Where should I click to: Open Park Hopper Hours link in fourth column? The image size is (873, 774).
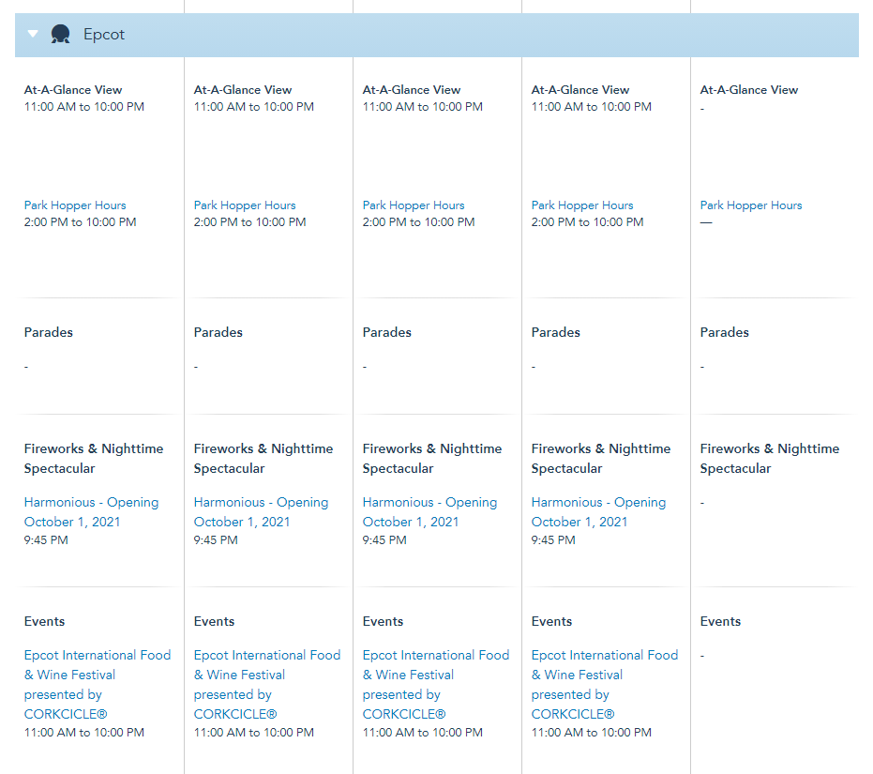pyautogui.click(x=582, y=205)
